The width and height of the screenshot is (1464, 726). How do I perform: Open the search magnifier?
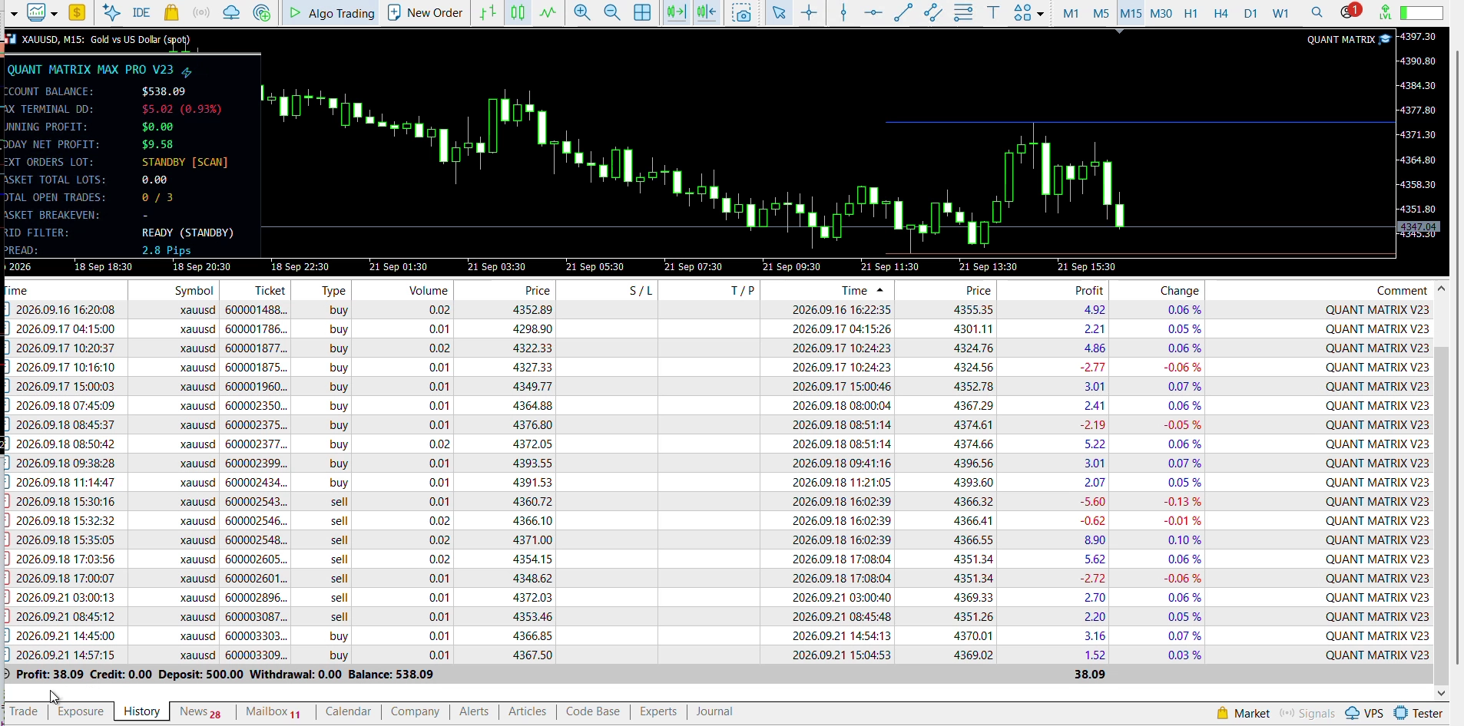1317,12
